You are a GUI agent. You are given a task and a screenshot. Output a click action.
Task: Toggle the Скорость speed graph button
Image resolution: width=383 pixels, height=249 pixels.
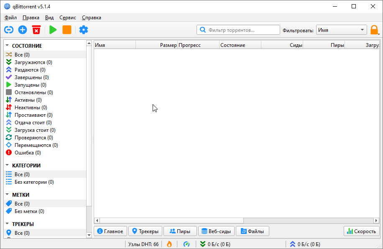361,231
